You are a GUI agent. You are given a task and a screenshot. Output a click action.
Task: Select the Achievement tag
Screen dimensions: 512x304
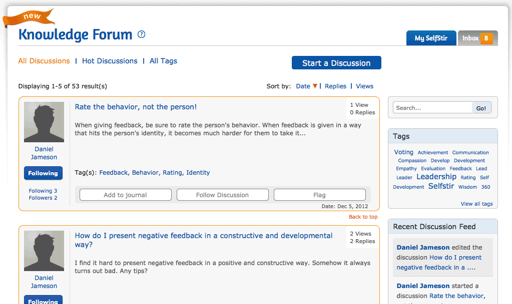click(x=432, y=152)
